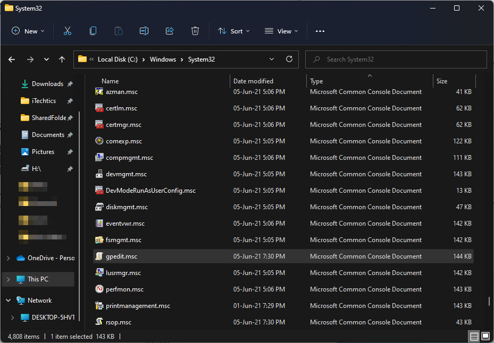494x343 pixels.
Task: Navigate back with the left arrow
Action: coord(12,59)
